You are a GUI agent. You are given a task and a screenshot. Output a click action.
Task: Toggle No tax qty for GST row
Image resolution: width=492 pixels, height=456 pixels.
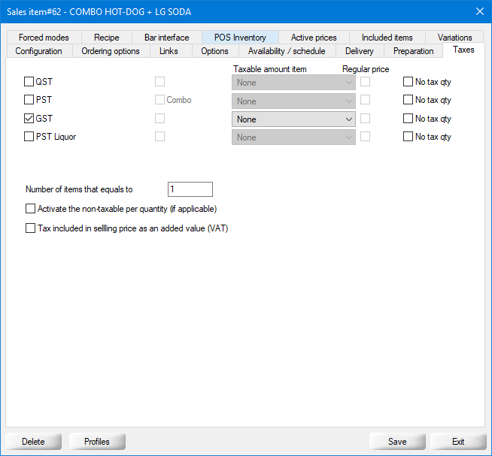(x=408, y=119)
